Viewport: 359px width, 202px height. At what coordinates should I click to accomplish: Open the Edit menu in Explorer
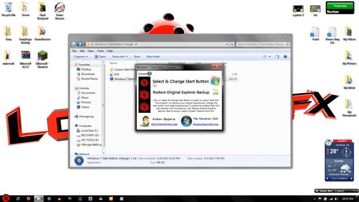point(82,51)
